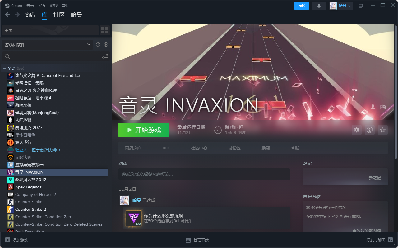The image size is (398, 248).
Task: Open the 指南 link
Action: pyautogui.click(x=266, y=148)
